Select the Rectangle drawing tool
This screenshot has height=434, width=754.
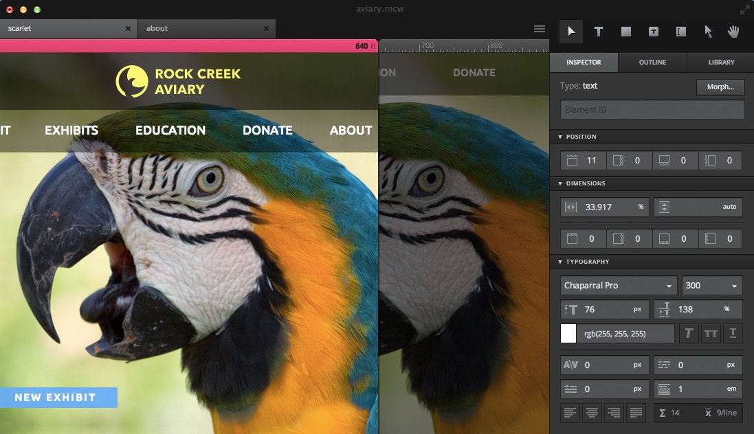coord(625,31)
